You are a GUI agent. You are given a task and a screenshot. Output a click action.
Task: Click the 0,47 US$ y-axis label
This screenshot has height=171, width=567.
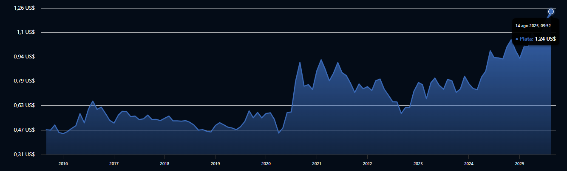point(24,130)
